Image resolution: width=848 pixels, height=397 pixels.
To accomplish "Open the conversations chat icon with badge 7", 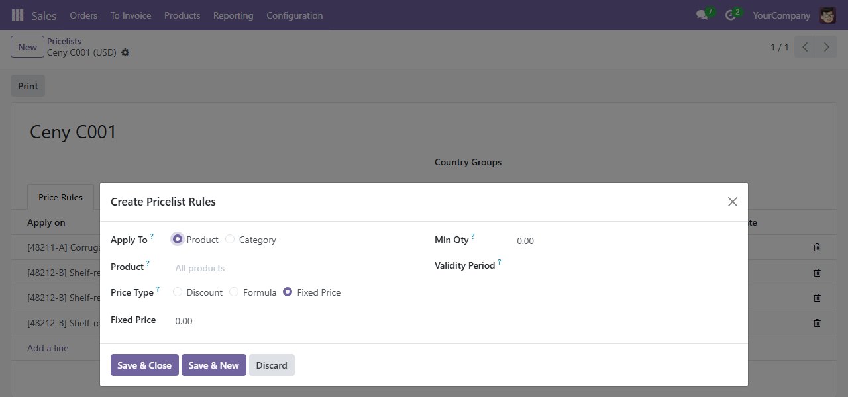I will (702, 15).
